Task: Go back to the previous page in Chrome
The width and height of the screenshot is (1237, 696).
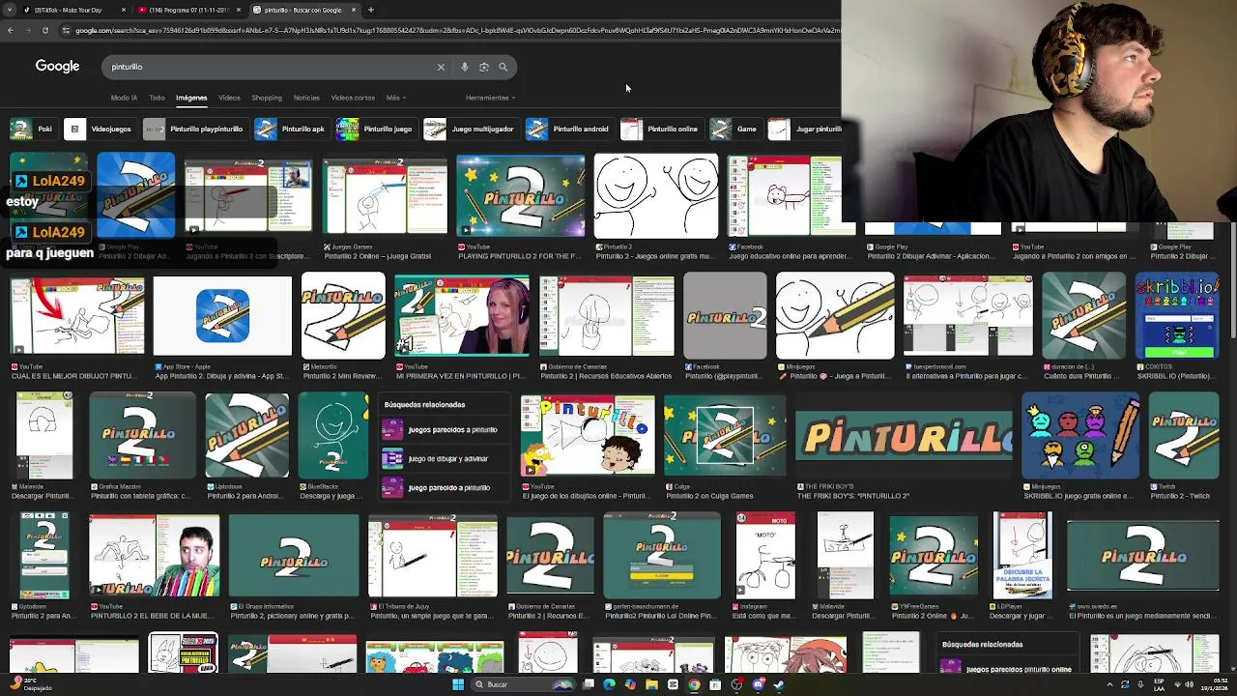Action: (10, 30)
